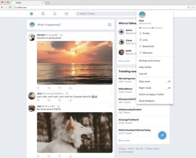The width and height of the screenshot is (196, 158).
Task: Open the Privacy footer link
Action: 122,149
